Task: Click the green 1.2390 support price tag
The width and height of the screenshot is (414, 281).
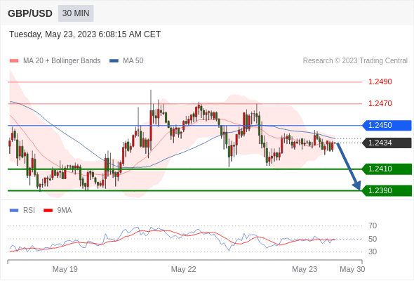Action: click(x=387, y=190)
